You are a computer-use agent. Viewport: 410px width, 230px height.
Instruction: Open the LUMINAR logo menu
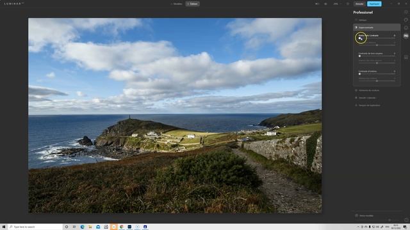14,4
